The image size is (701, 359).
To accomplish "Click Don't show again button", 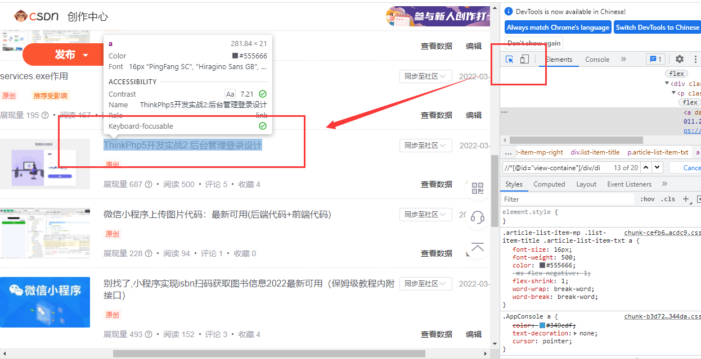I will 534,43.
